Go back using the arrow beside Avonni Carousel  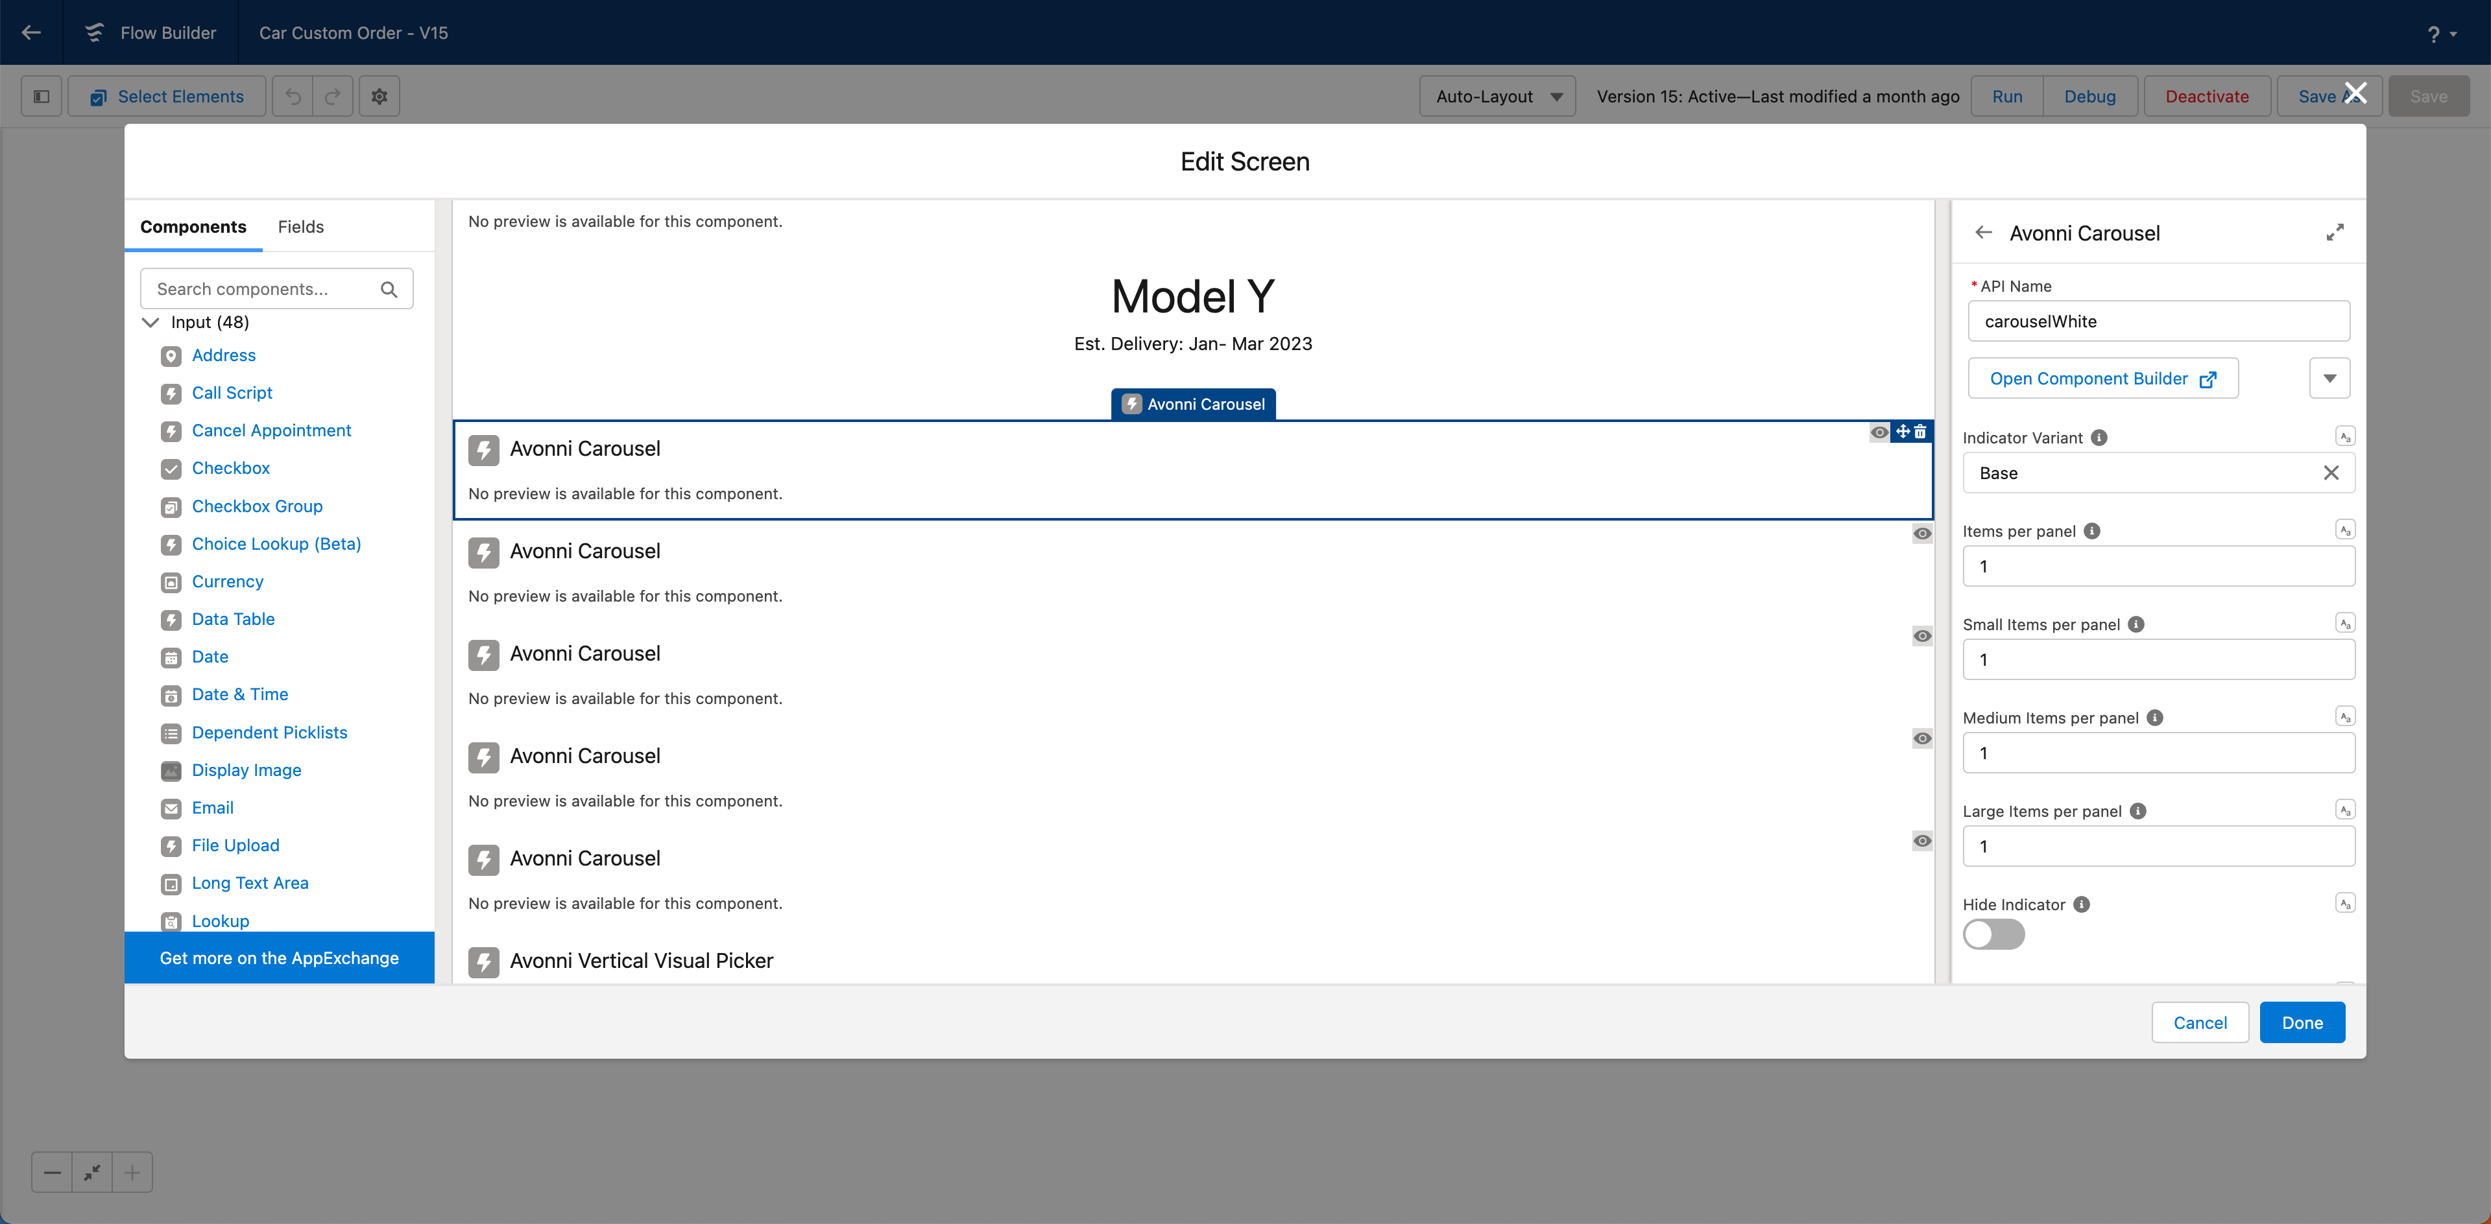1983,233
